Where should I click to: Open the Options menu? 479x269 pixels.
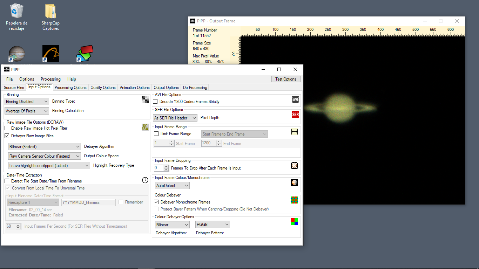coord(27,79)
